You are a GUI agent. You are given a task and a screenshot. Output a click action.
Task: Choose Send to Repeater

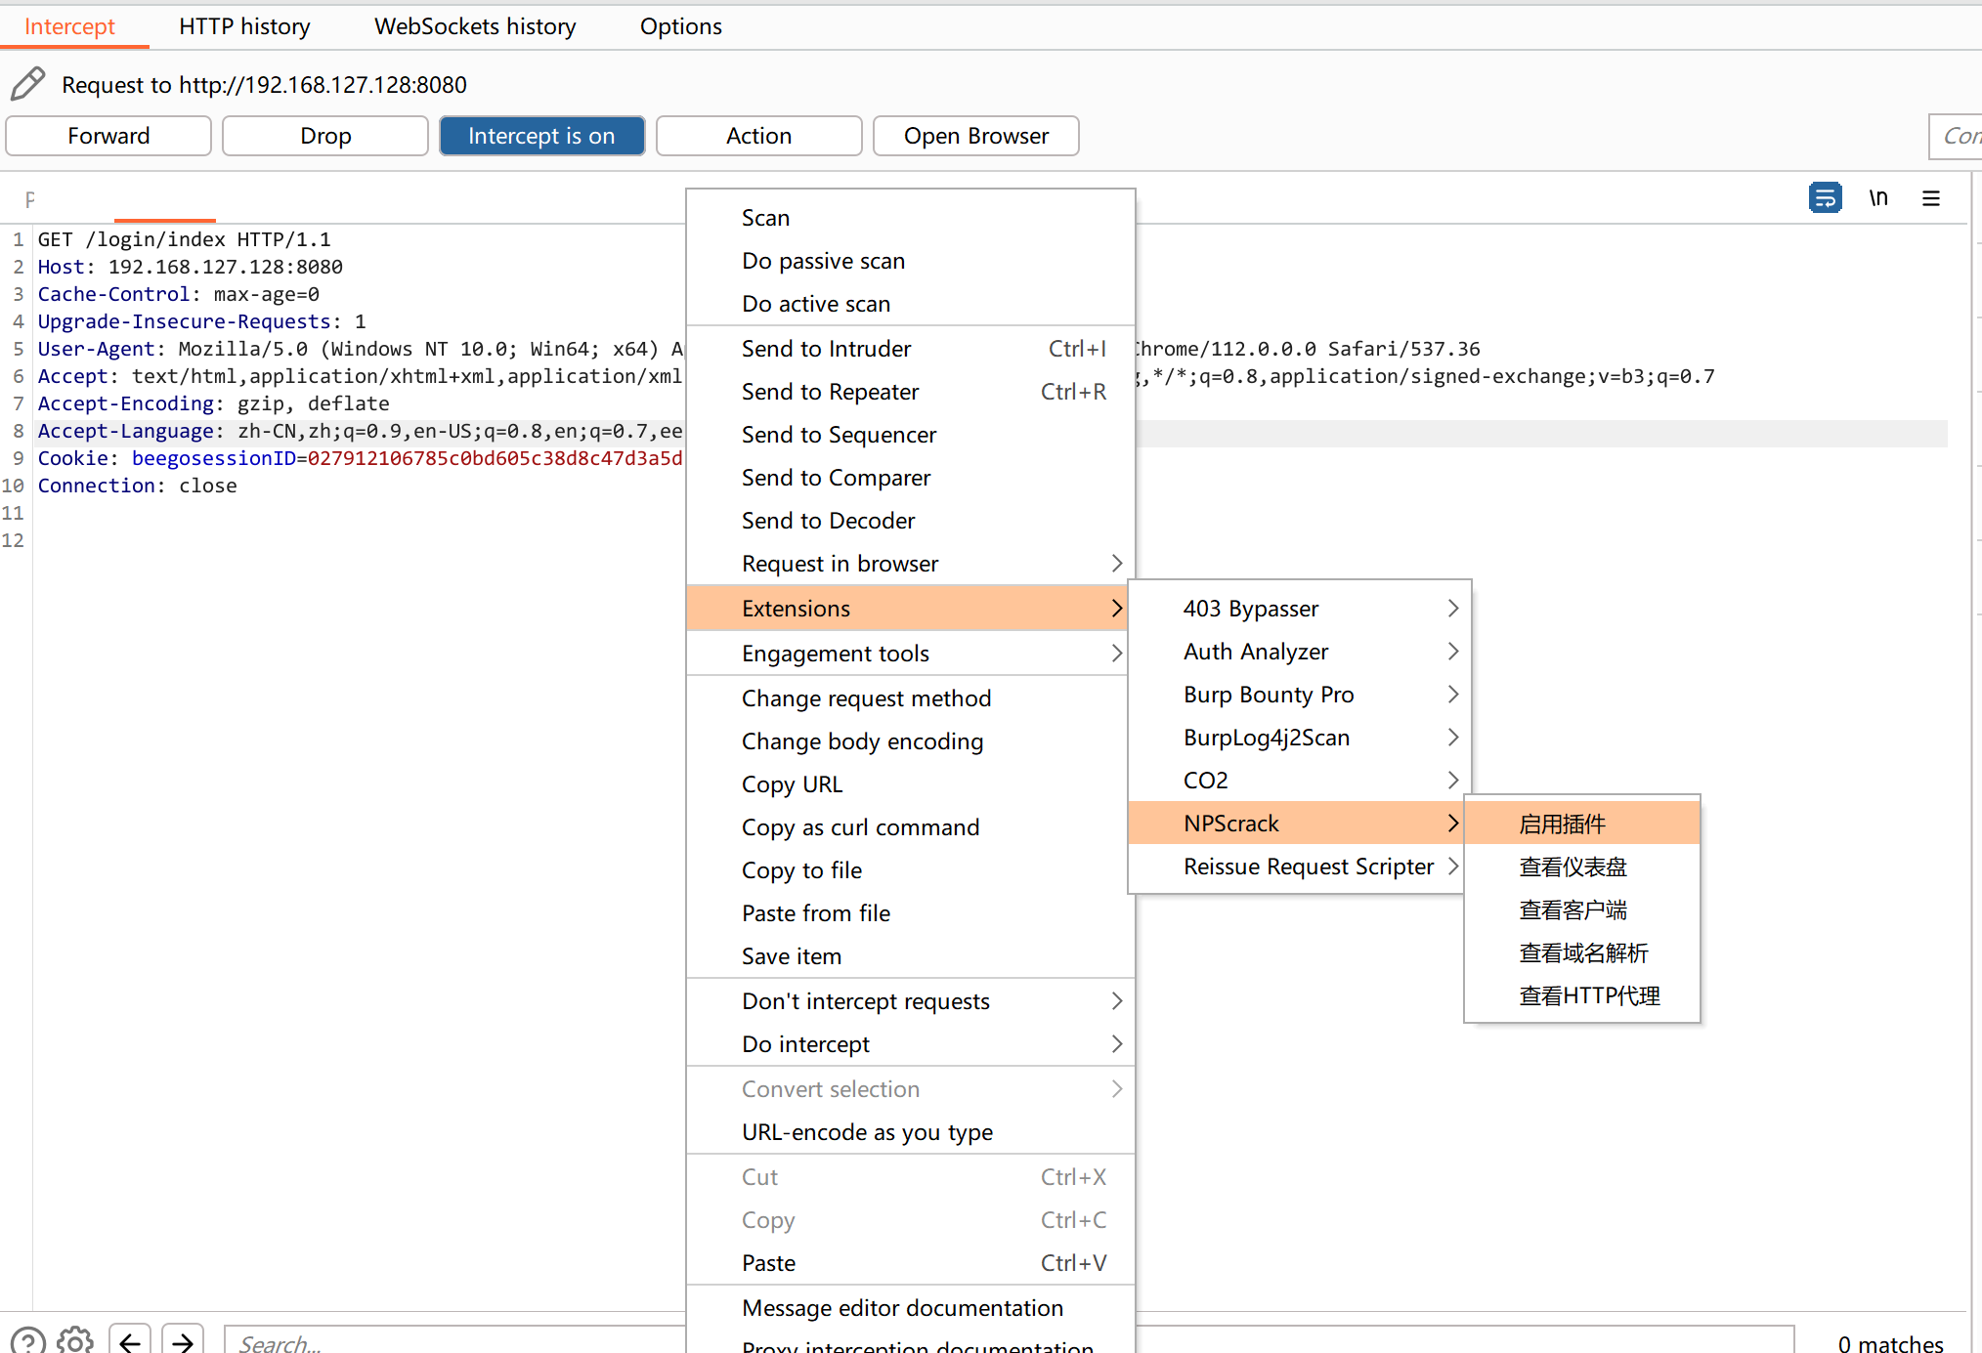831,392
